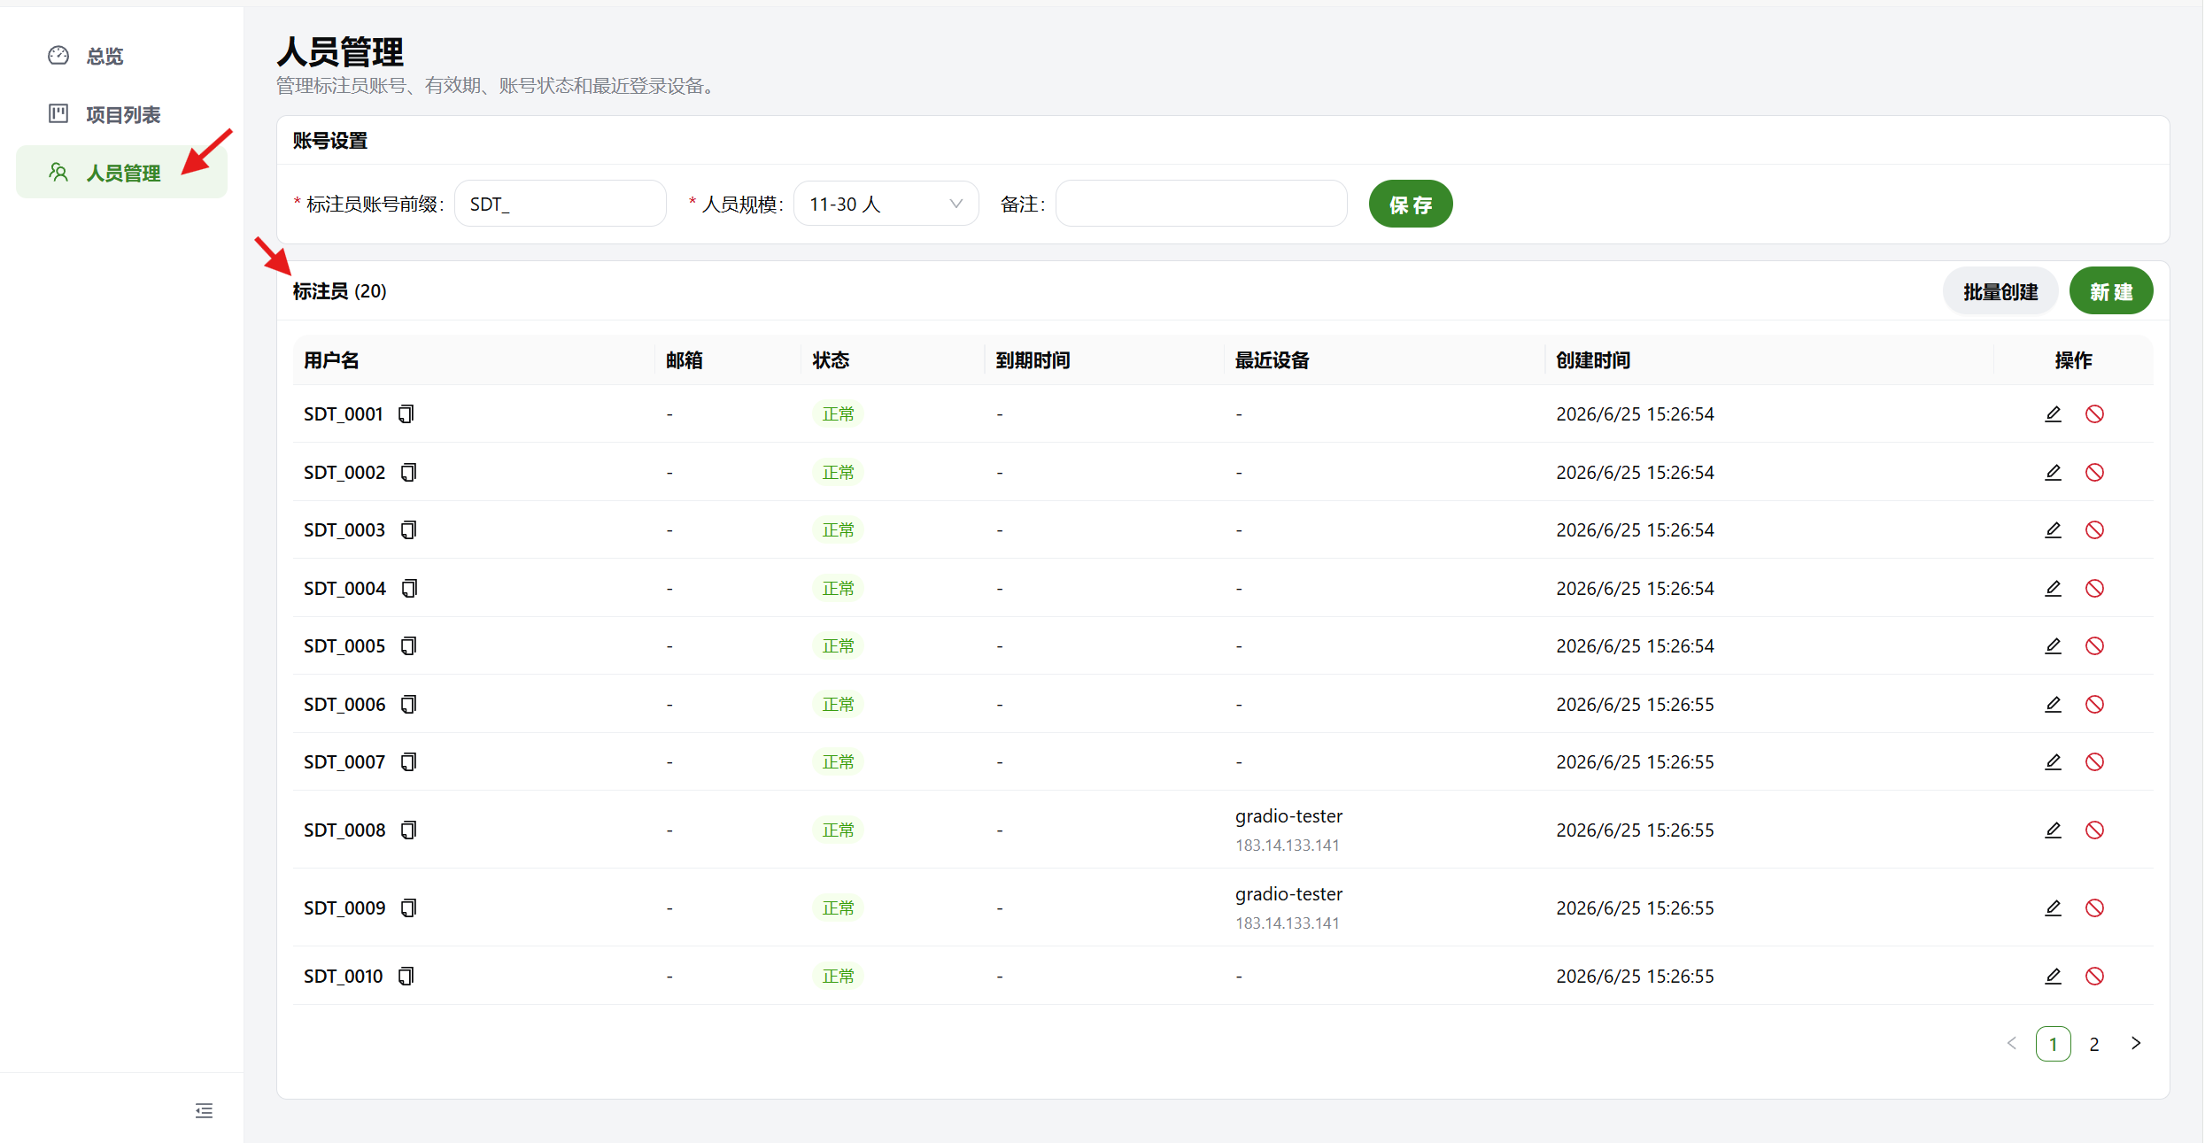Select 人员管理 sidebar item

click(x=121, y=173)
